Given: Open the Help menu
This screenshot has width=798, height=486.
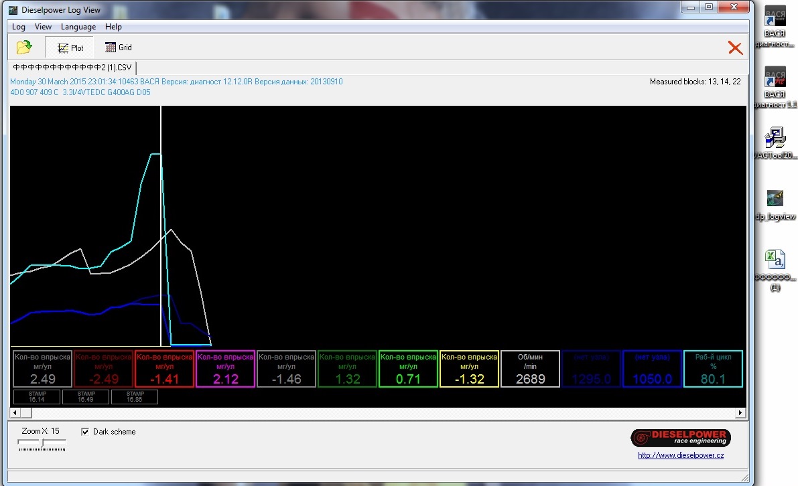Looking at the screenshot, I should pyautogui.click(x=113, y=27).
